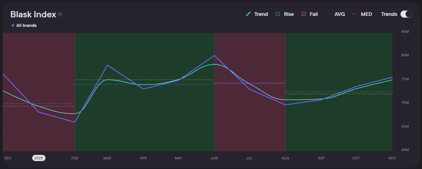Click the info icon beside Blask Index title

[x=60, y=14]
